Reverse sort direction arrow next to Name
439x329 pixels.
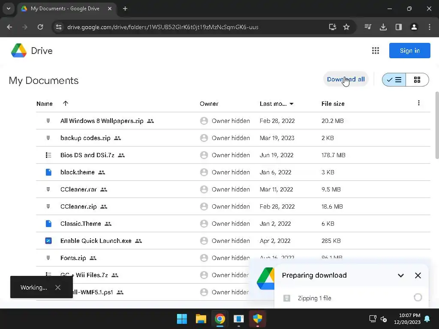tap(66, 104)
